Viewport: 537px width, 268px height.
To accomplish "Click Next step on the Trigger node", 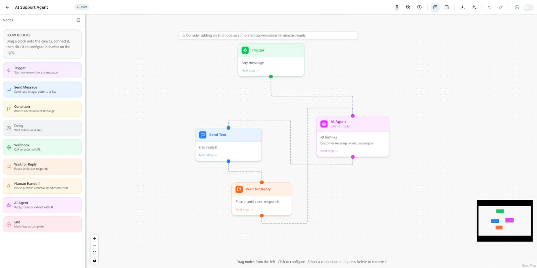I will (x=250, y=71).
